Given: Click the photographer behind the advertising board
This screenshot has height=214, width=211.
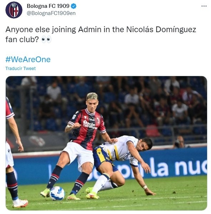Looking at the screenshot, I should pyautogui.click(x=179, y=142).
